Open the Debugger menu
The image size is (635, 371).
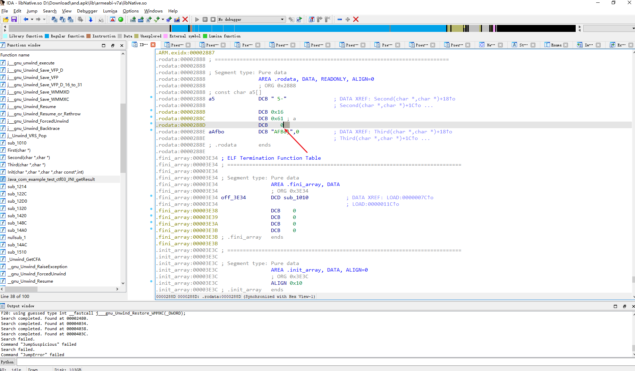[87, 11]
